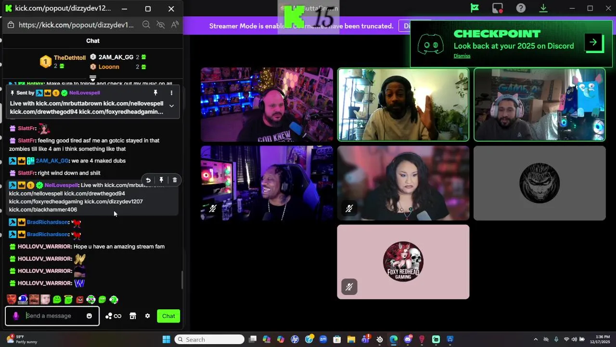Reply to NelLovespell message arrow icon
616x347 pixels.
click(x=148, y=180)
